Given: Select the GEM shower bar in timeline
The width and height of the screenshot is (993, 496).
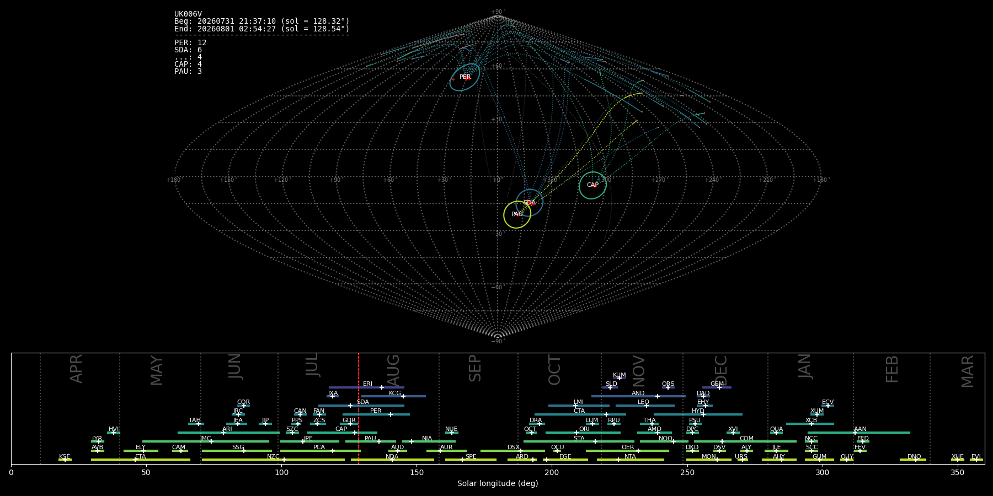Looking at the screenshot, I should point(717,387).
